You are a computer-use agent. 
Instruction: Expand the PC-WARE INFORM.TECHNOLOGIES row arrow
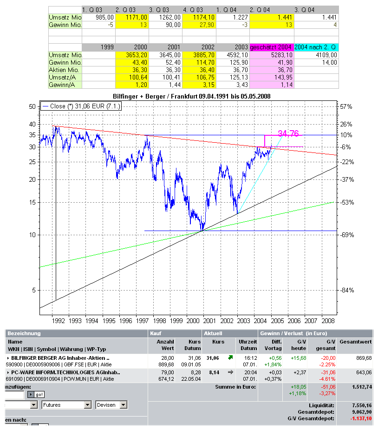(x=8, y=373)
